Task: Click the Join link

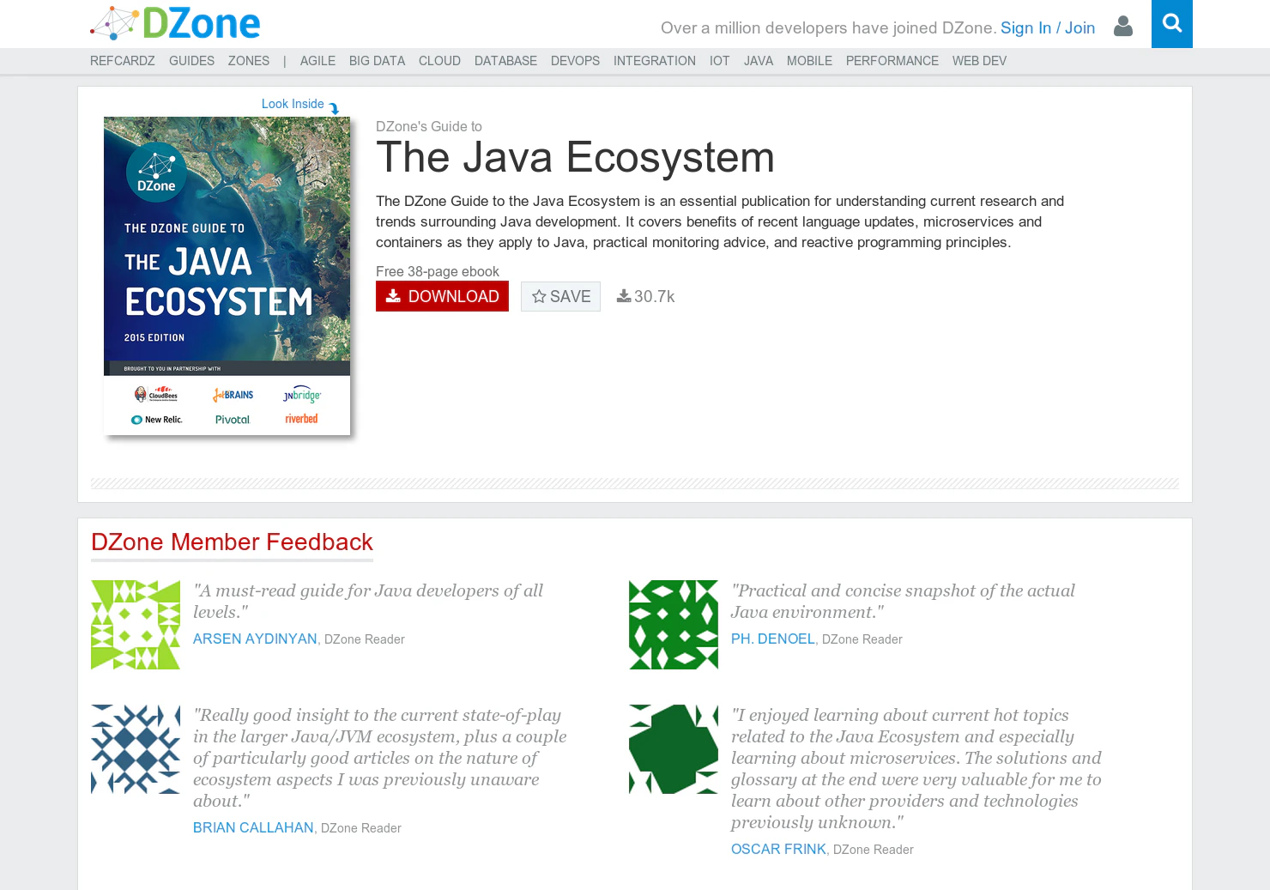Action: click(1079, 27)
